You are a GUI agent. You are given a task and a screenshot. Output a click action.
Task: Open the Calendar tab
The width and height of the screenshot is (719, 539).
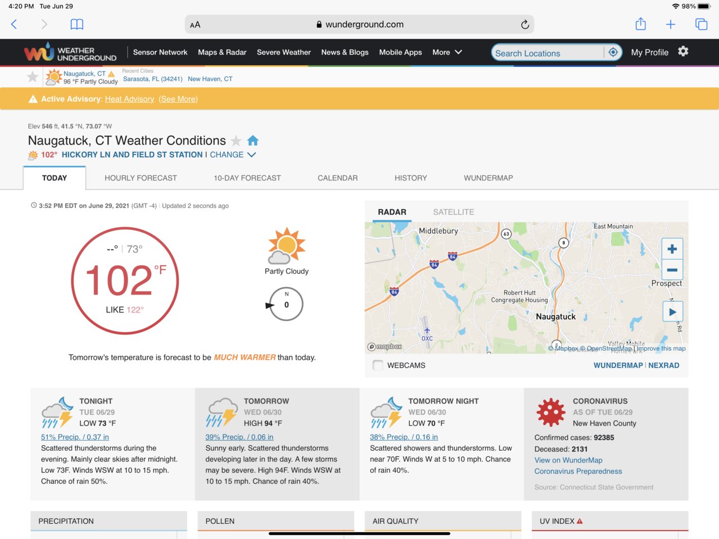(x=338, y=178)
